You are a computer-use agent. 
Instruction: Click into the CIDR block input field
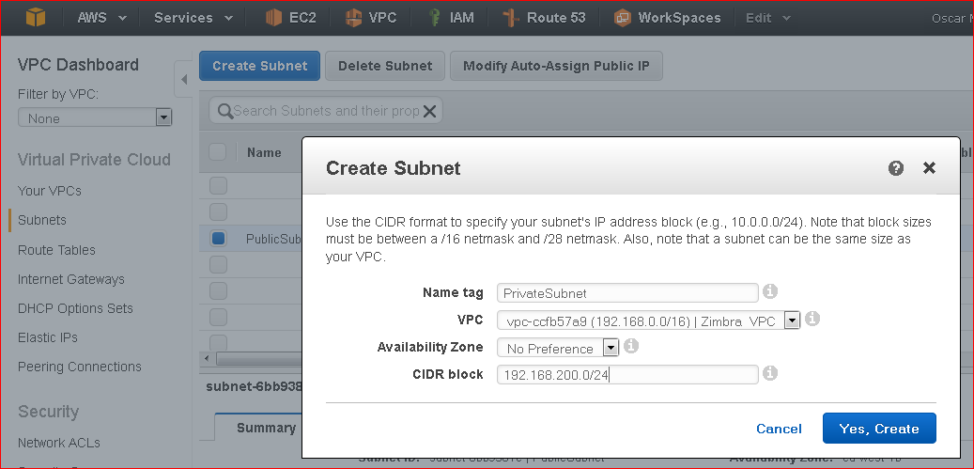coord(628,375)
